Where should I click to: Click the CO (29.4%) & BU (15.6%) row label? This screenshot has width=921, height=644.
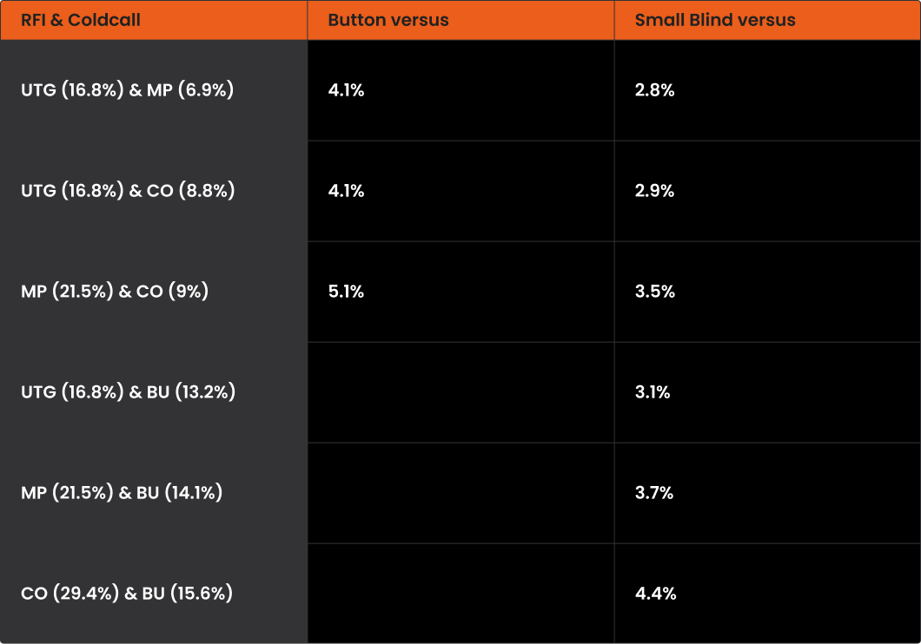click(127, 594)
